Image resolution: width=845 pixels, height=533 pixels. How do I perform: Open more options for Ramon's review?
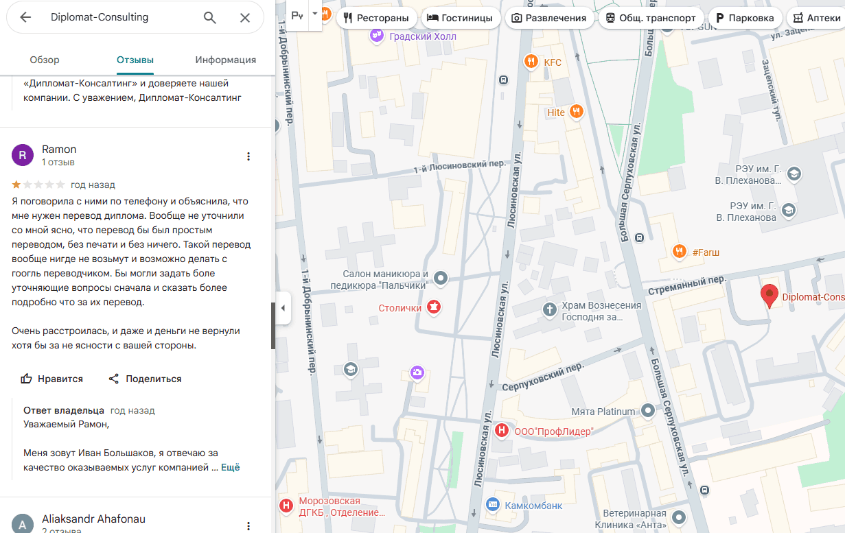tap(248, 156)
